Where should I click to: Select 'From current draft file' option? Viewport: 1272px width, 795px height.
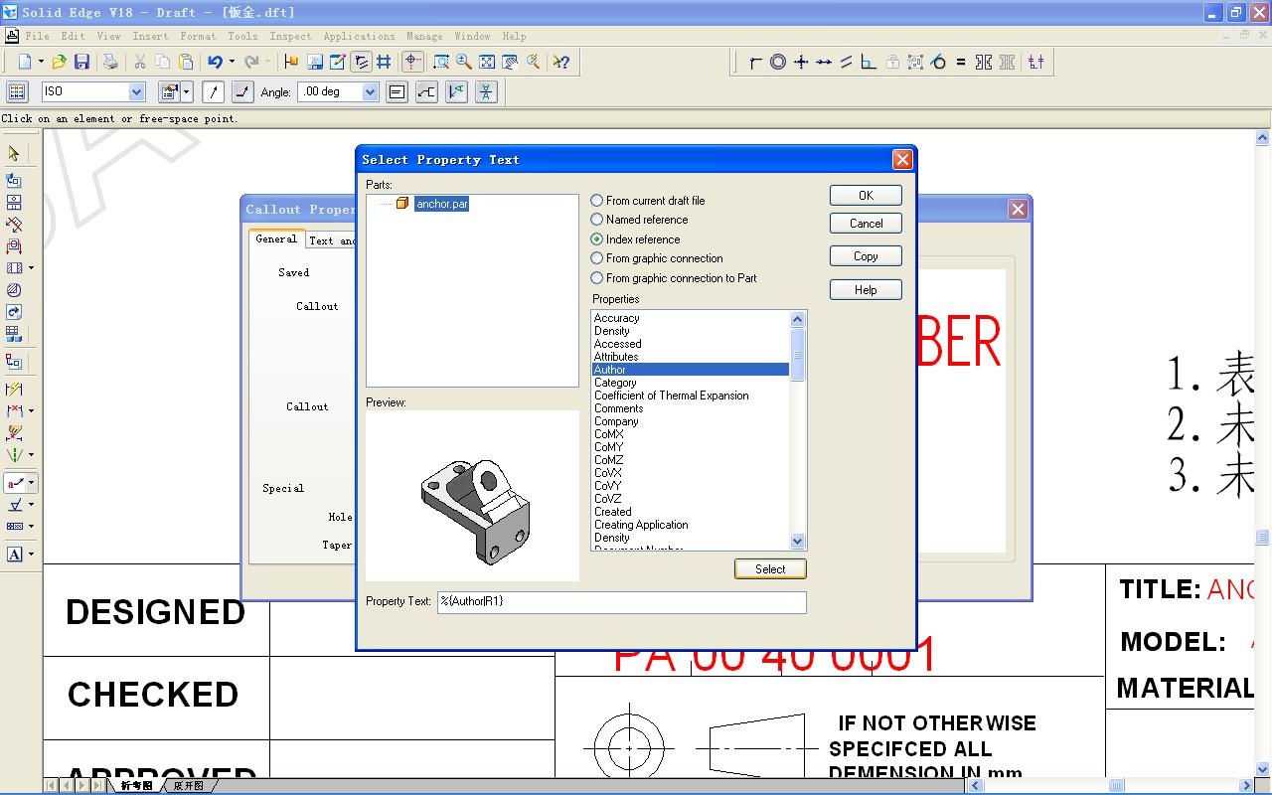pos(648,201)
